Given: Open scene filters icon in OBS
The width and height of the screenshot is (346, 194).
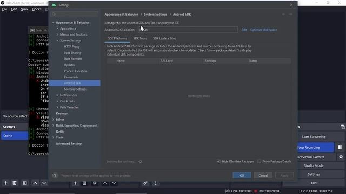Looking at the screenshot, I should (x=25, y=183).
